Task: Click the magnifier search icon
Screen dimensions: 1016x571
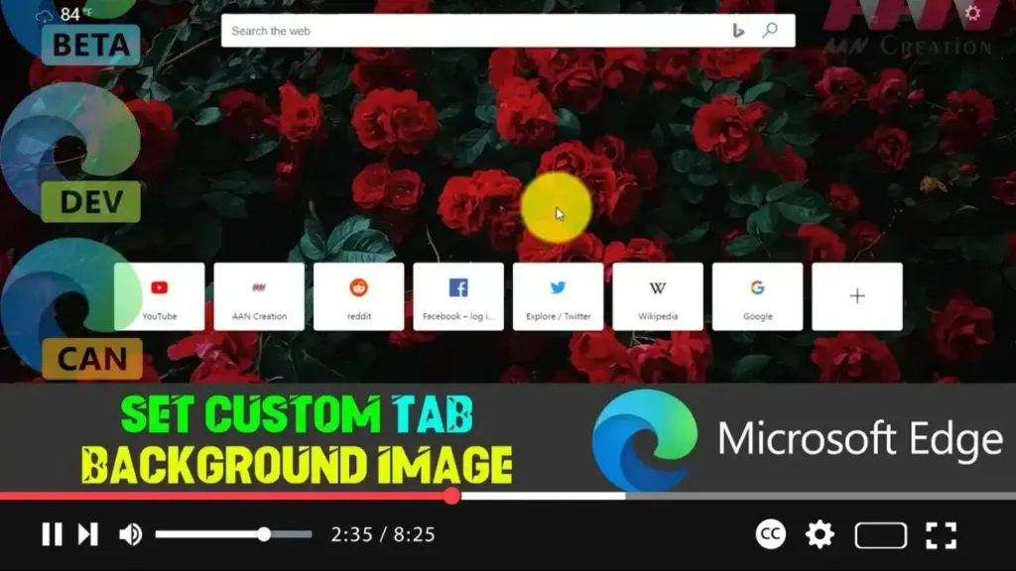Action: tap(770, 31)
